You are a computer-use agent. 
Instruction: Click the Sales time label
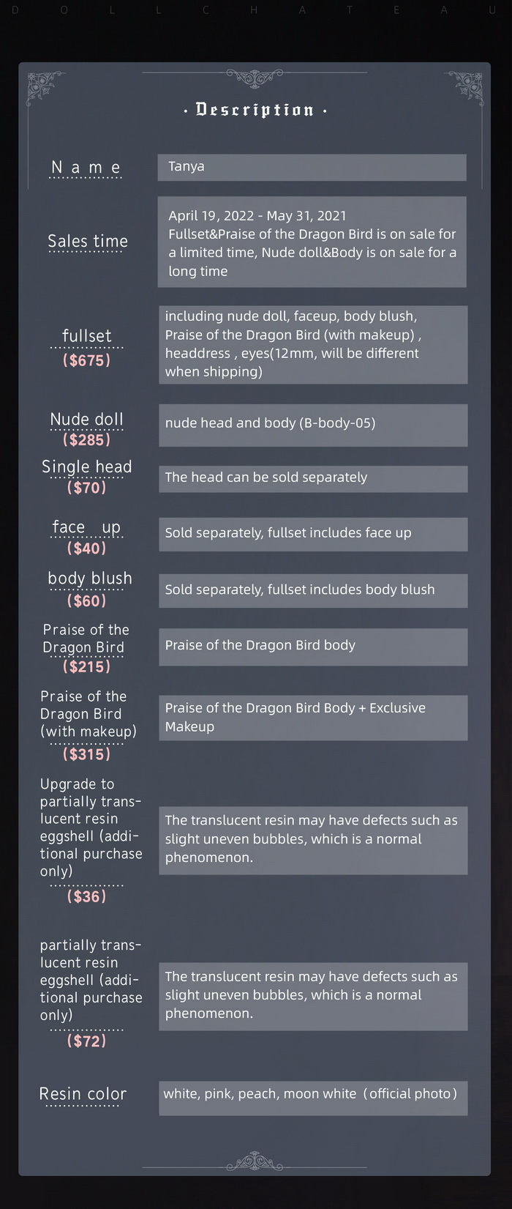click(88, 241)
